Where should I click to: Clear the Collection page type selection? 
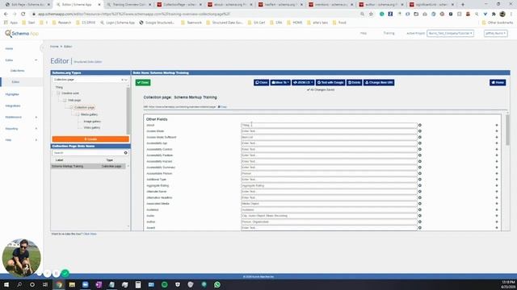122,80
